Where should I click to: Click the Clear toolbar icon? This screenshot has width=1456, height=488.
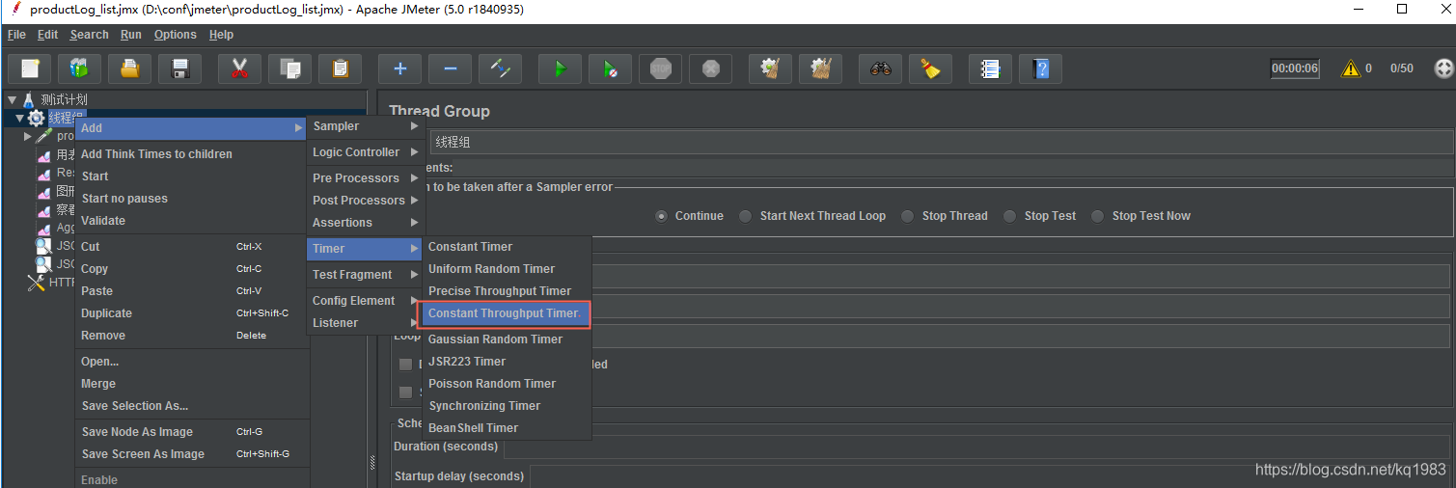771,68
